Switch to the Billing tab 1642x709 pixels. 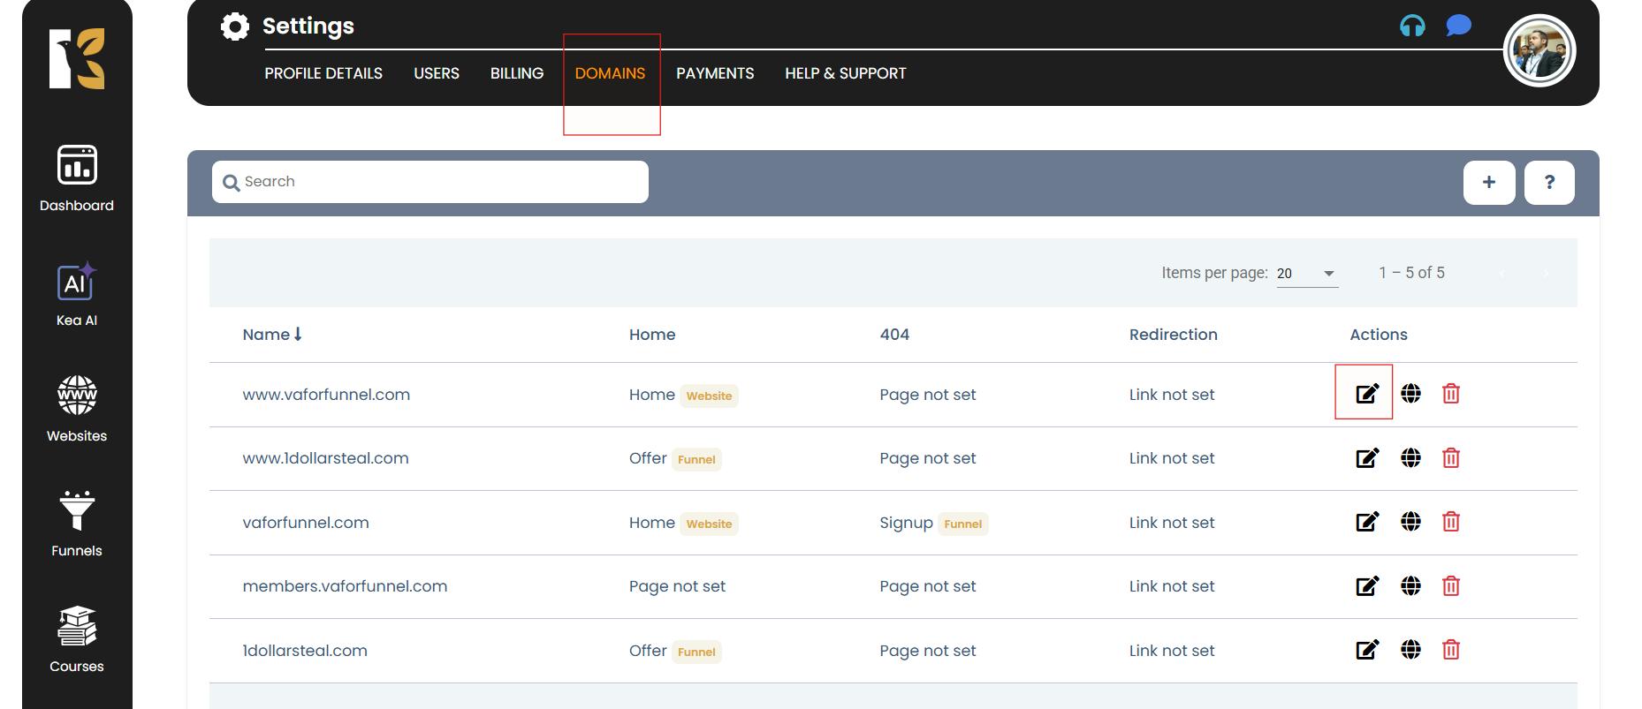click(x=517, y=73)
